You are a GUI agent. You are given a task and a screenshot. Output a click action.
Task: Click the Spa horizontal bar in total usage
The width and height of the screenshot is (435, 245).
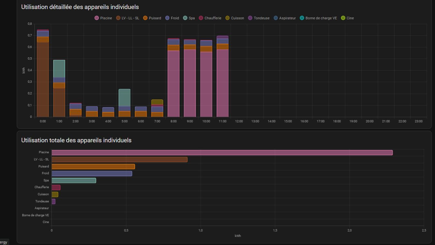click(x=74, y=180)
